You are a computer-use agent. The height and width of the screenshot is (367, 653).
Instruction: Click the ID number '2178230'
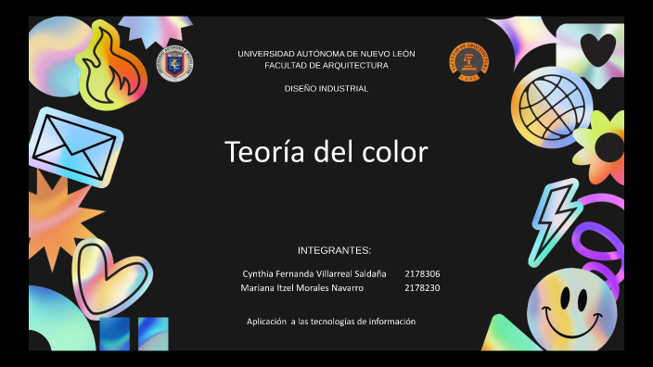pyautogui.click(x=422, y=288)
